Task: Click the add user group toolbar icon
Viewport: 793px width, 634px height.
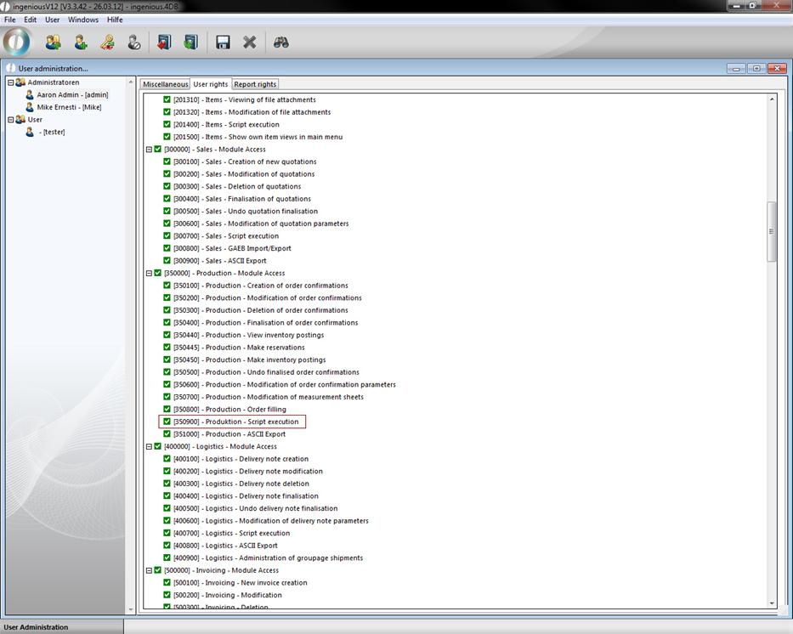Action: 53,42
